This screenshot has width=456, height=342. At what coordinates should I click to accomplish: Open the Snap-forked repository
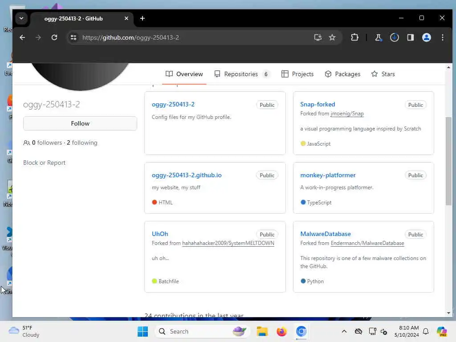pyautogui.click(x=318, y=104)
